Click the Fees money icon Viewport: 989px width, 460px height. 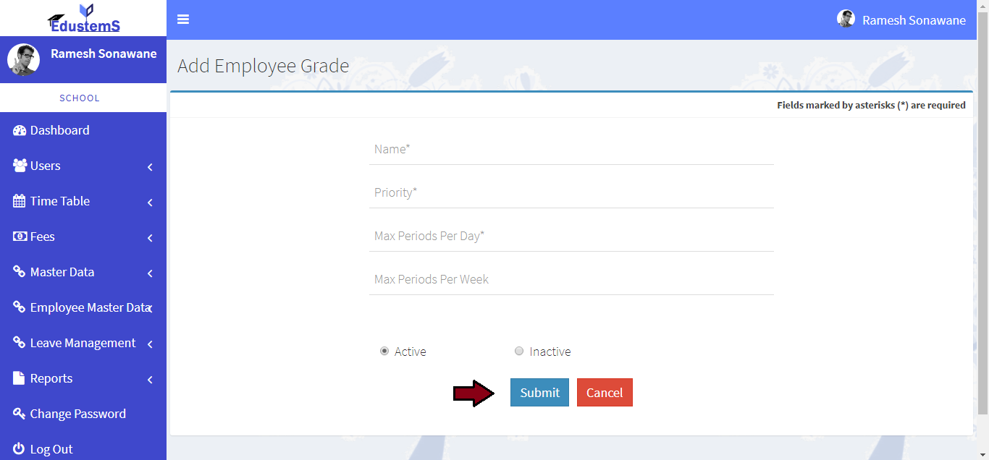click(20, 237)
